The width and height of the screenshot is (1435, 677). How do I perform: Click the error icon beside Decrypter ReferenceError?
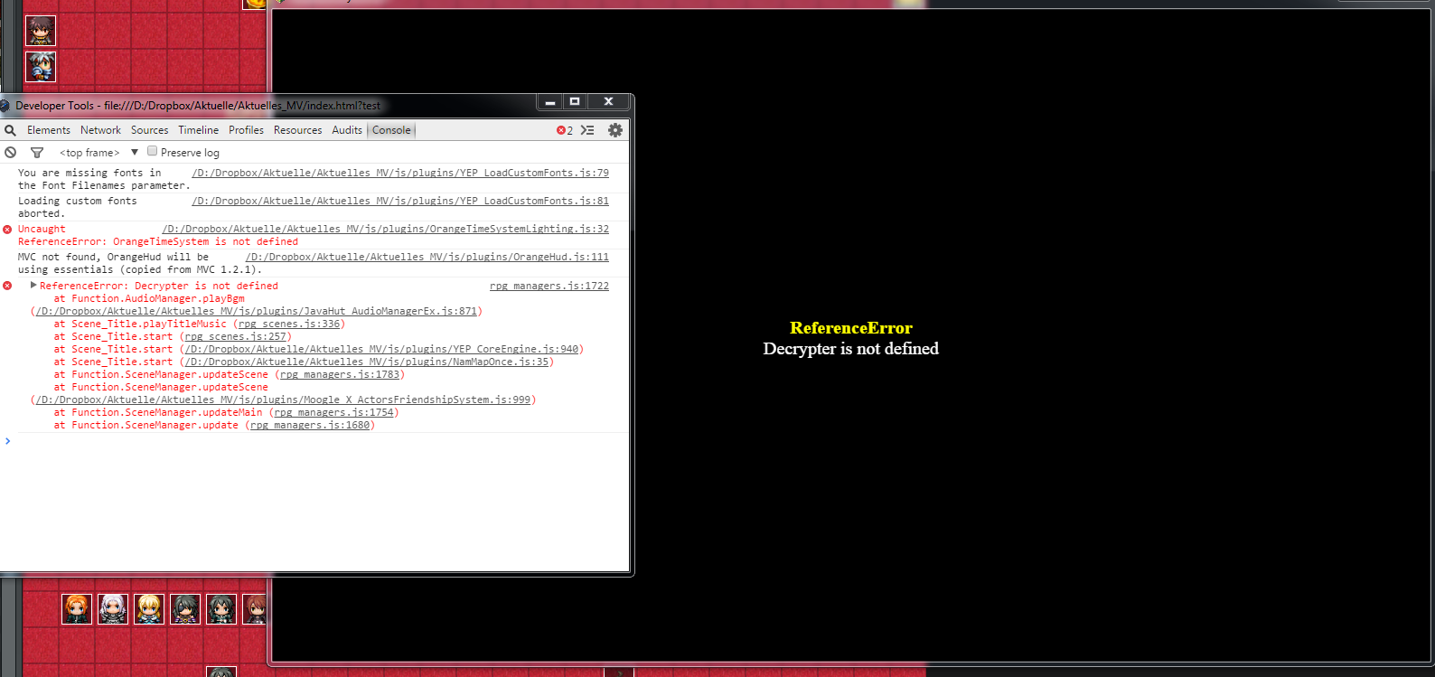point(8,286)
